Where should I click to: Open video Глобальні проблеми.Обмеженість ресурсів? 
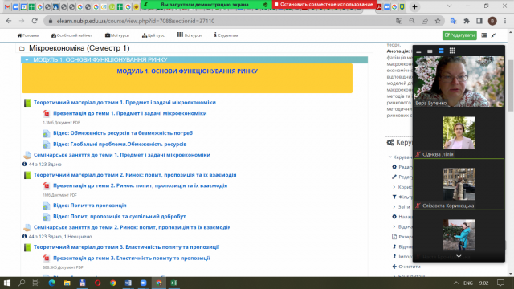click(x=120, y=144)
